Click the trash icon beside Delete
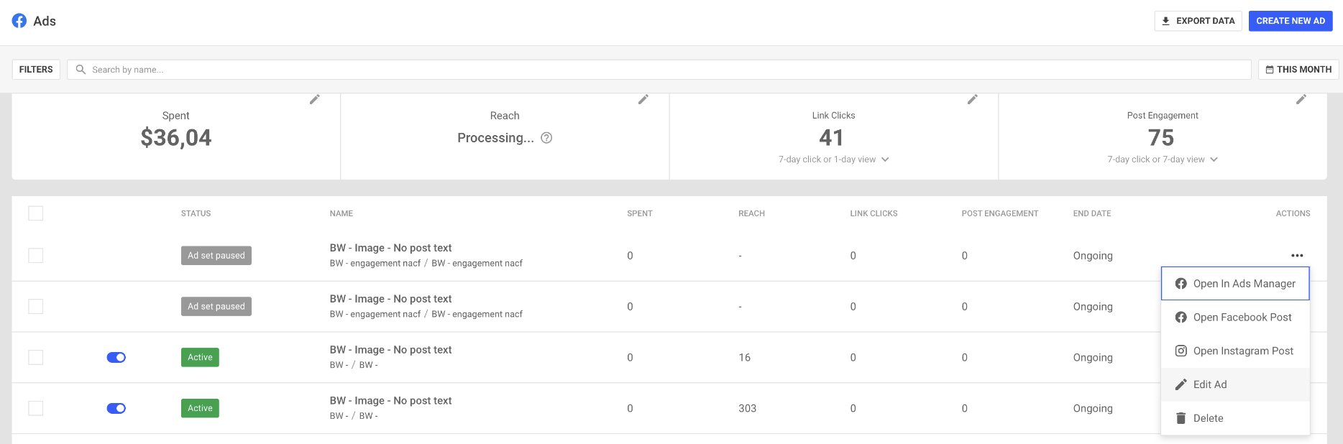This screenshot has height=444, width=1343. tap(1181, 418)
